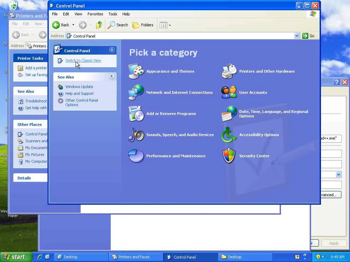
Task: Click the Appearance and Themes text link
Action: tap(170, 71)
